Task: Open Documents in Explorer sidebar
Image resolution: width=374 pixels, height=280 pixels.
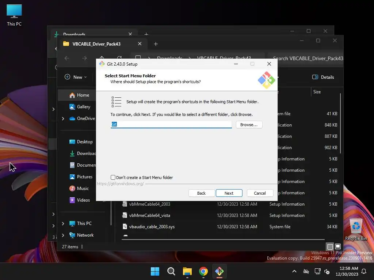Action: coord(82,165)
